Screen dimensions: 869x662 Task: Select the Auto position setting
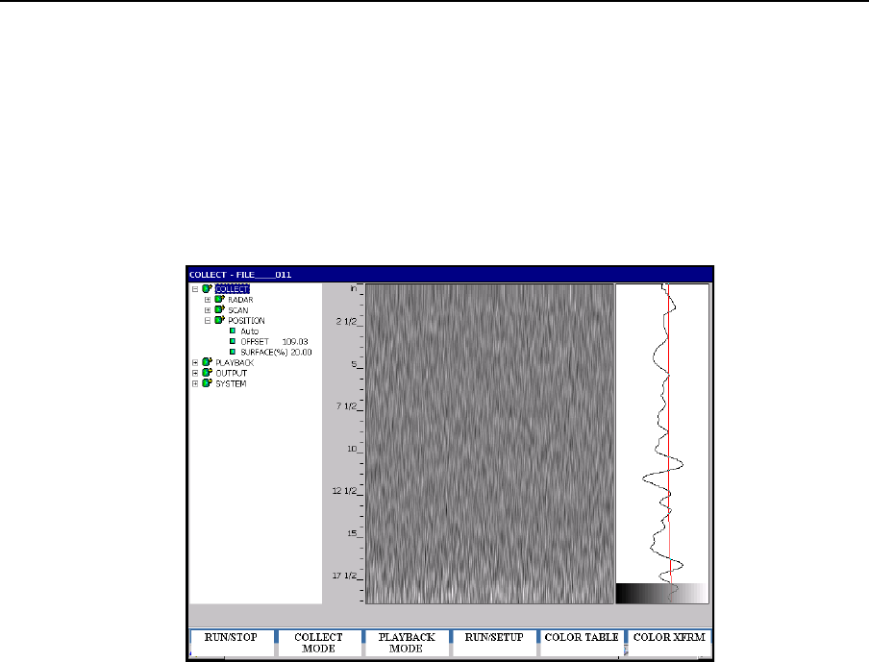249,331
